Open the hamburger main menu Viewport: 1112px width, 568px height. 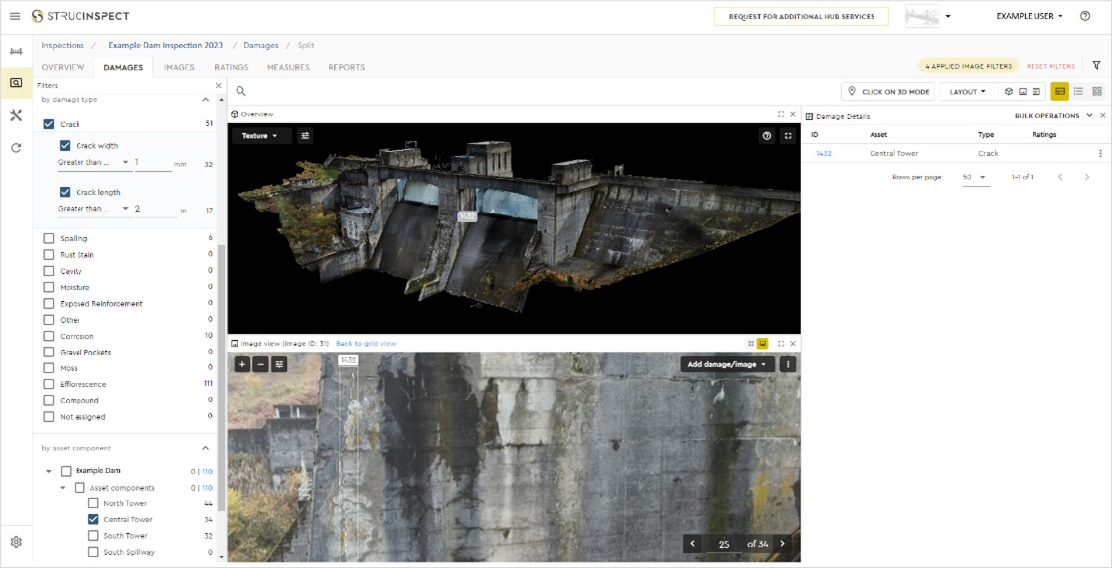(x=15, y=16)
